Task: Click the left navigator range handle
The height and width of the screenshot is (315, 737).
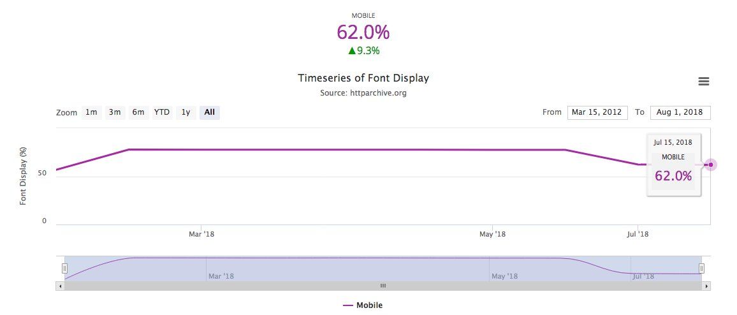Action: point(64,268)
